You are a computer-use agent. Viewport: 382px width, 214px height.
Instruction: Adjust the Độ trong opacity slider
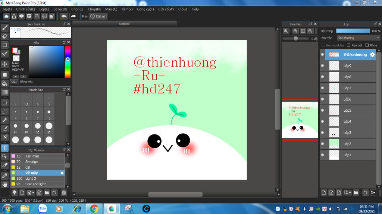(353, 31)
